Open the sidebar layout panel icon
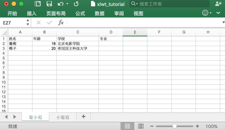Viewport: 225px width, 130px height. 38,4
